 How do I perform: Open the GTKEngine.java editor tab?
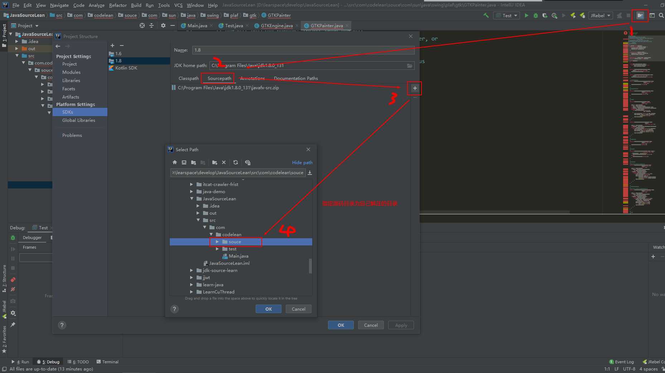tap(276, 25)
